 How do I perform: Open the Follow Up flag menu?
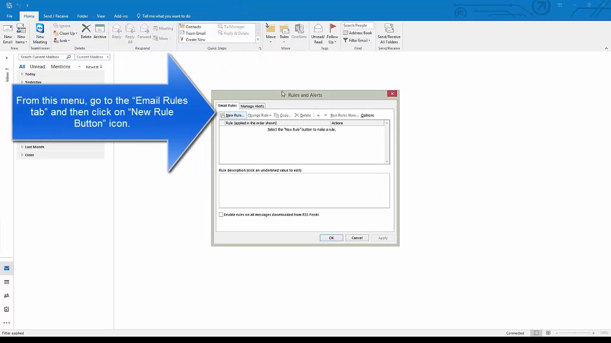pos(332,34)
